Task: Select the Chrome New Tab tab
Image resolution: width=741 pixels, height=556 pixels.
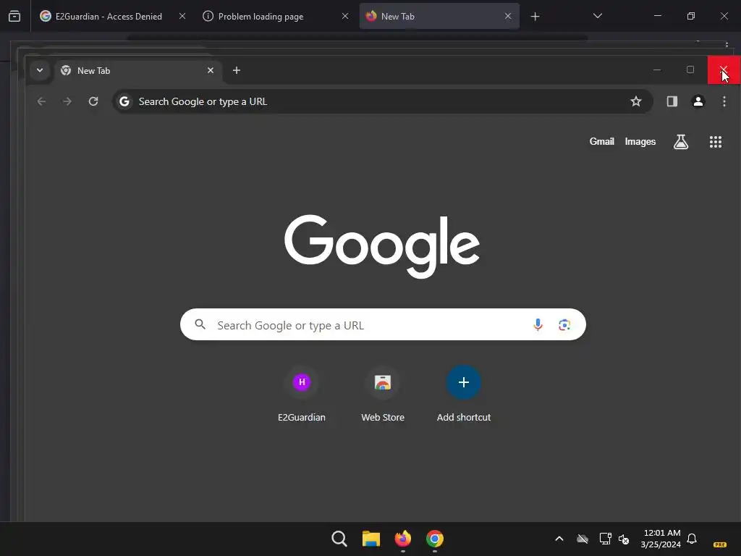Action: (x=137, y=70)
